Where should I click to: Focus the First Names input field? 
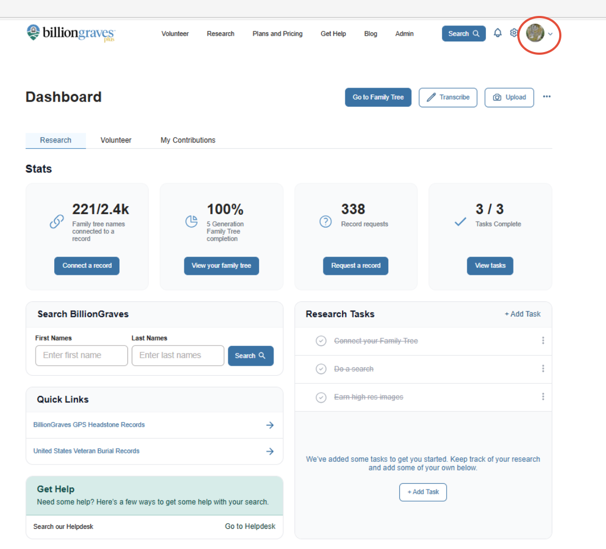pyautogui.click(x=82, y=356)
